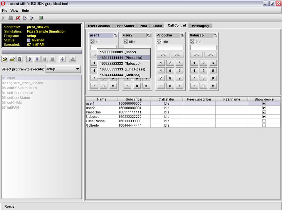Viewport: 282px width, 211px height.
Task: Click Pinocchio's hang up call button
Action: click(x=177, y=55)
